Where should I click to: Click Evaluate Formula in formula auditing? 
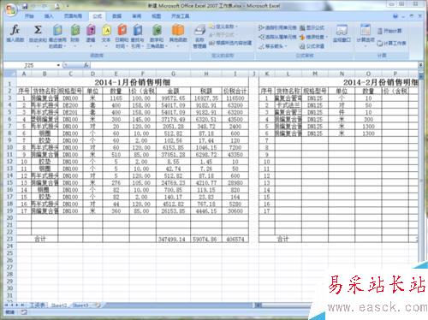click(312, 46)
